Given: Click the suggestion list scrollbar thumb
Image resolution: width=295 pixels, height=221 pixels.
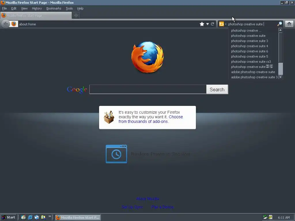Looking at the screenshot, I should 280,68.
